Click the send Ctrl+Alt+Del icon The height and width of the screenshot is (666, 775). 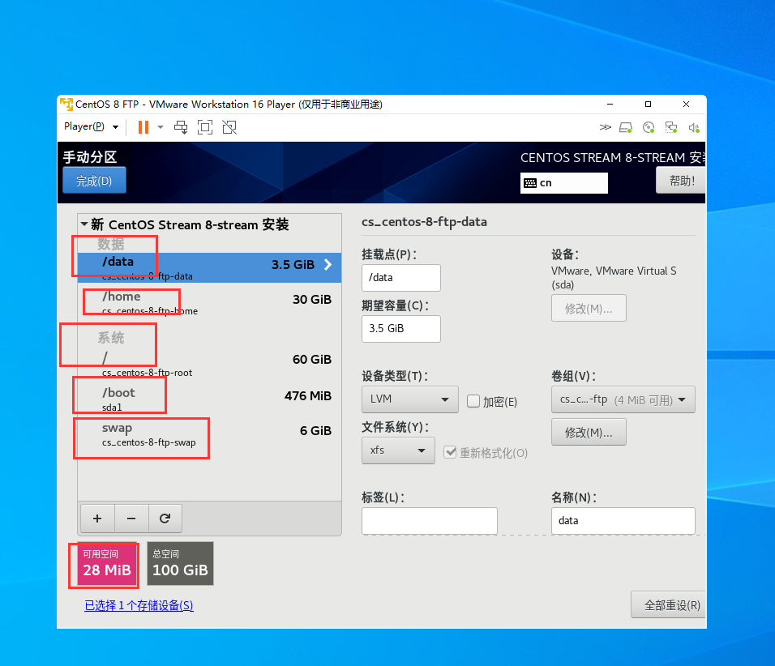(181, 127)
